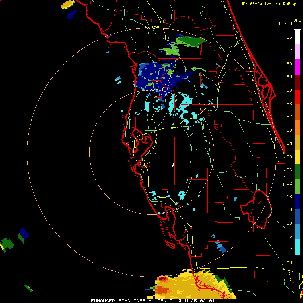Screen dimensions: 303x303
Task: Click the "6" scale label
Action: pyautogui.click(x=291, y=236)
